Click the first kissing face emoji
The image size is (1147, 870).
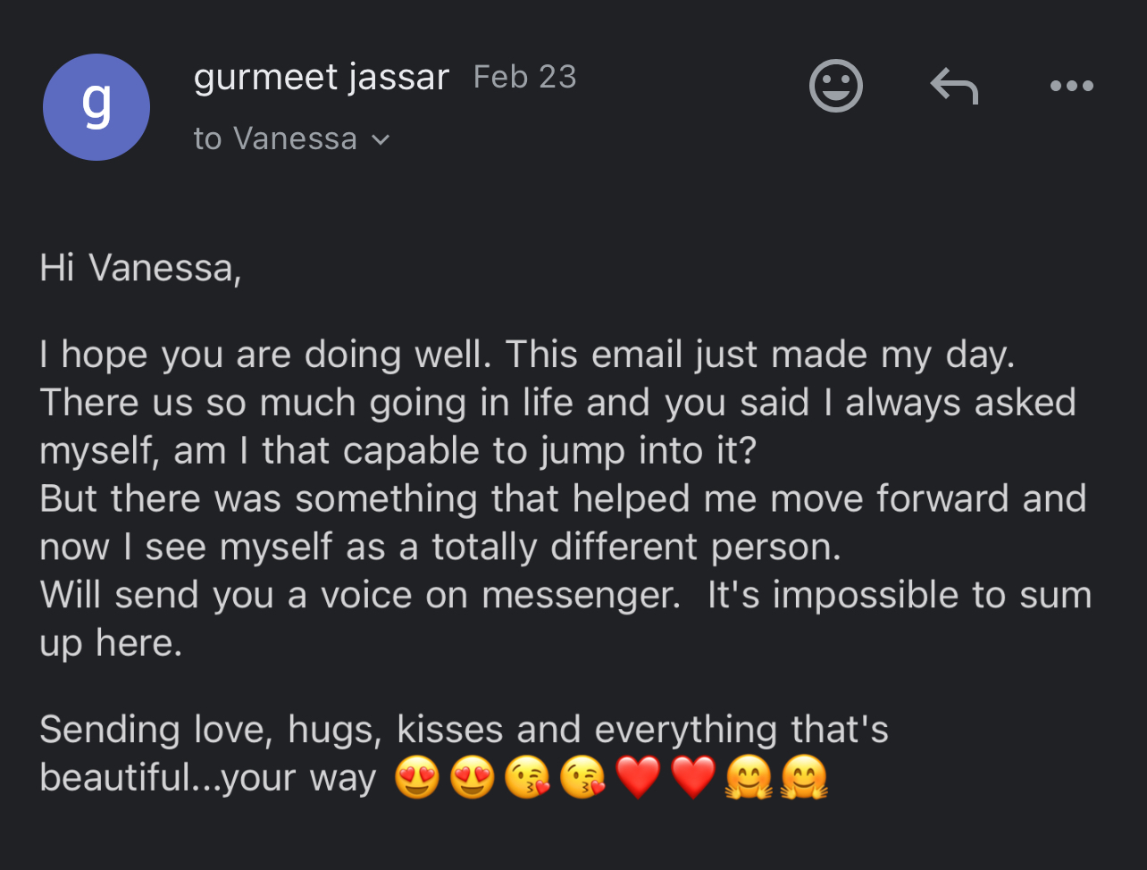click(527, 778)
